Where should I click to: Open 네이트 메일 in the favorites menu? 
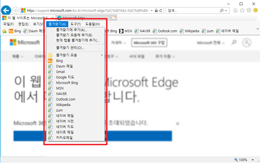point(76,132)
